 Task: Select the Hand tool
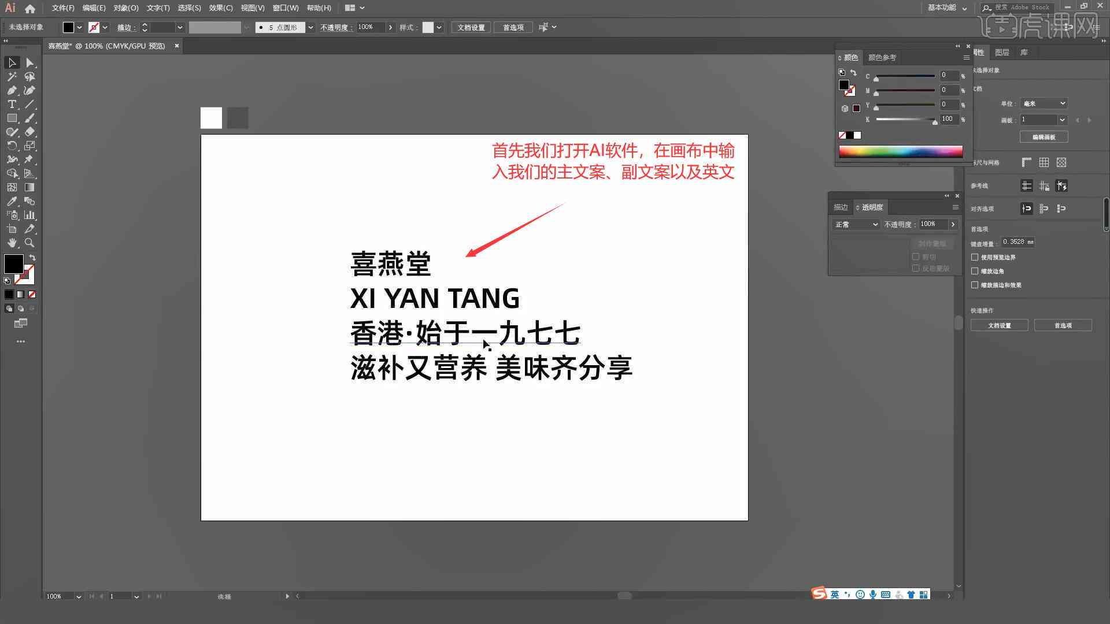[x=12, y=243]
